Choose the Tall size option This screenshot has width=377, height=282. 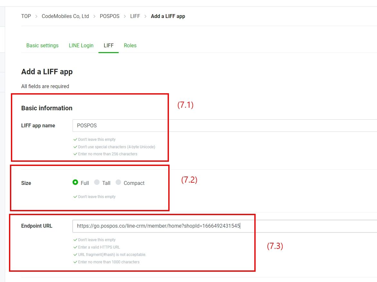point(97,182)
